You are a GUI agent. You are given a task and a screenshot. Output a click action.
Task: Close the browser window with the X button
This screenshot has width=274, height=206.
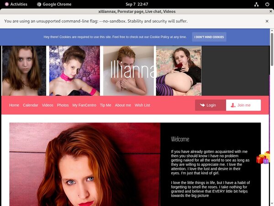(x=267, y=11)
